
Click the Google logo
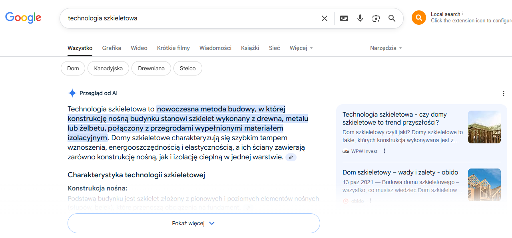[23, 18]
